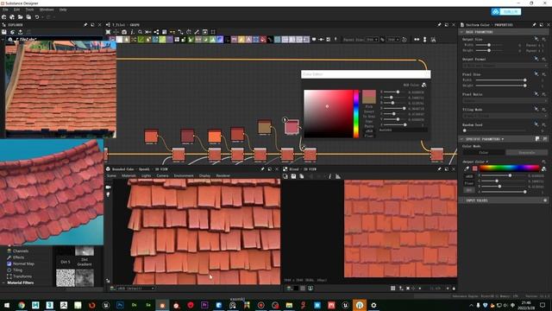The width and height of the screenshot is (552, 311).
Task: Click the histogram icon in 2D view toolbar
Action: [338, 176]
